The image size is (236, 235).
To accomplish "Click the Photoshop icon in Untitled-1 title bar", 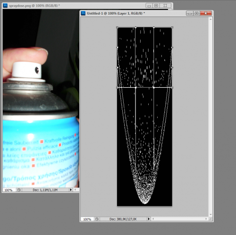I will click(83, 13).
